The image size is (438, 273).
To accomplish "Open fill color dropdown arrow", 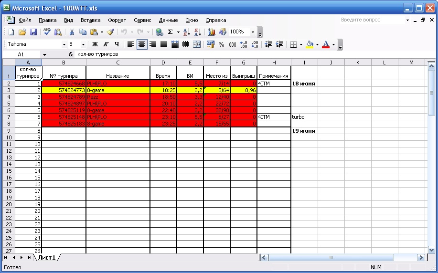I will (x=317, y=44).
